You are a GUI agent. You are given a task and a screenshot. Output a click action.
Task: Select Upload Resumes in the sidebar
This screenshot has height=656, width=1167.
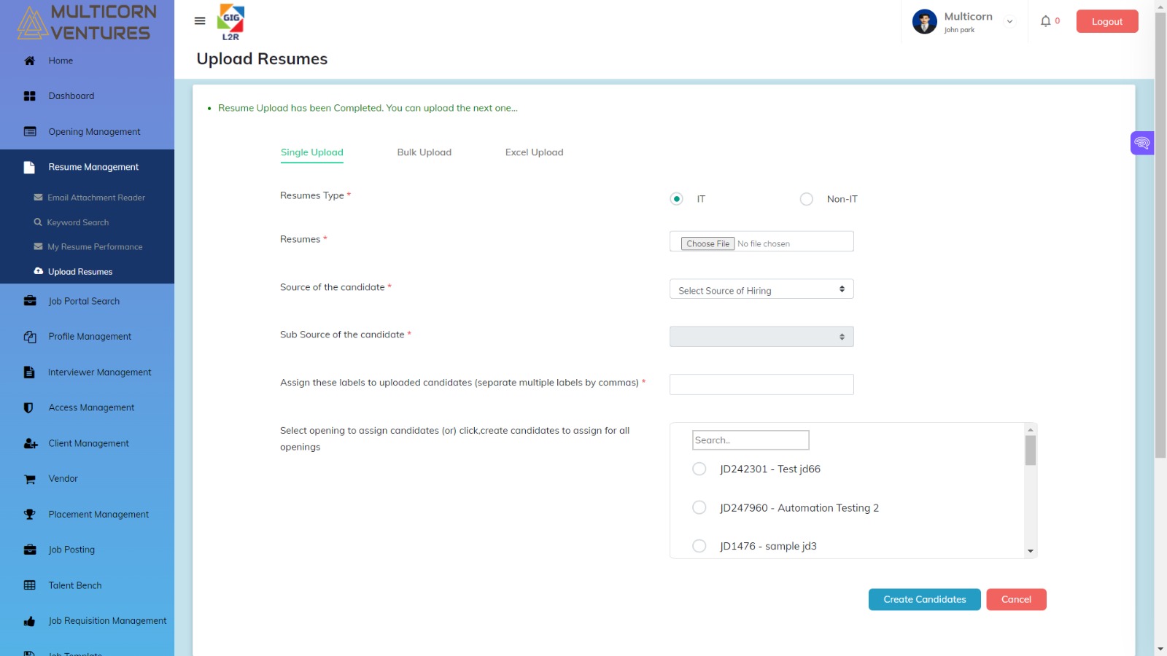pyautogui.click(x=80, y=271)
